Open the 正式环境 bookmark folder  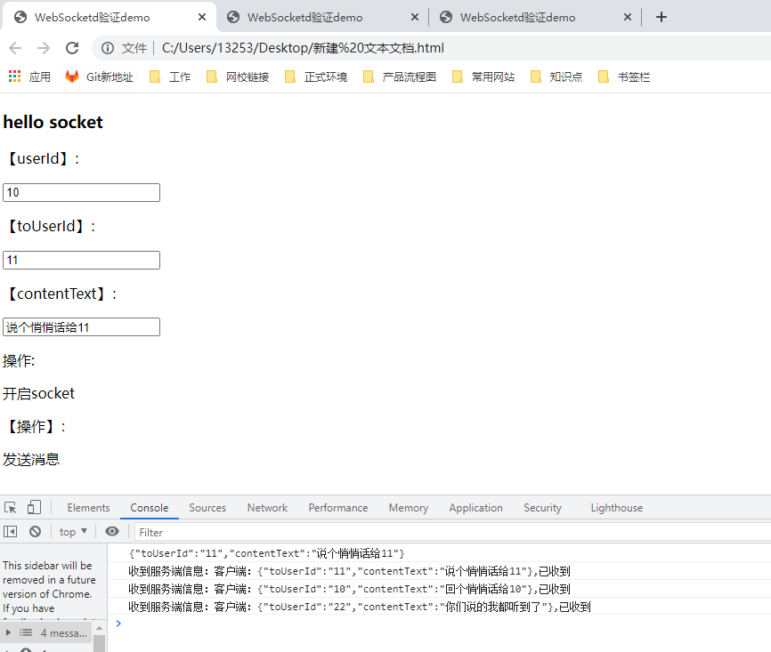point(316,76)
